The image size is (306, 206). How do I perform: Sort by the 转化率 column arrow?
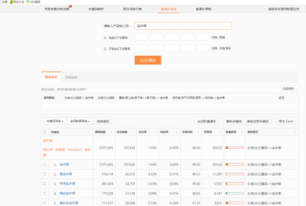[x=177, y=132]
